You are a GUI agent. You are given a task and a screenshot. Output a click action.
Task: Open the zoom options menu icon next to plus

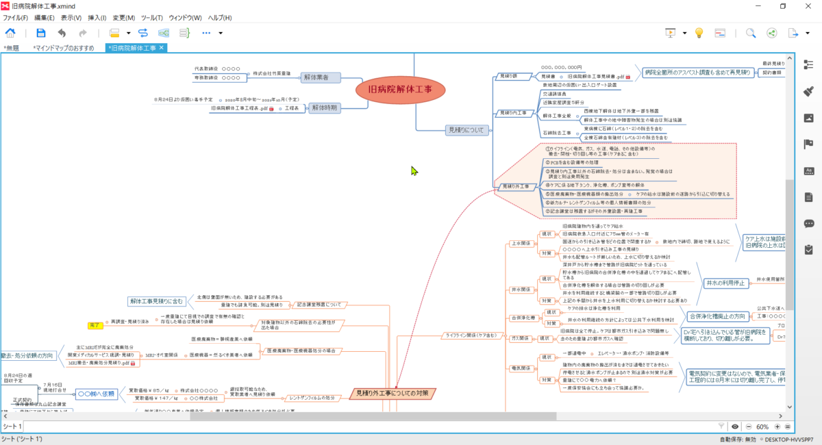[x=788, y=427]
